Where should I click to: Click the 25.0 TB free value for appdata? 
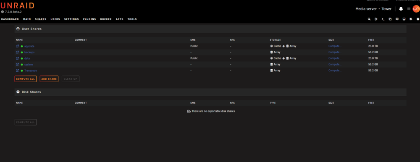(x=373, y=46)
